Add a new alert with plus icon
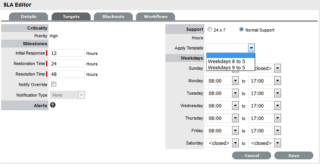This screenshot has width=320, height=164. (53, 105)
